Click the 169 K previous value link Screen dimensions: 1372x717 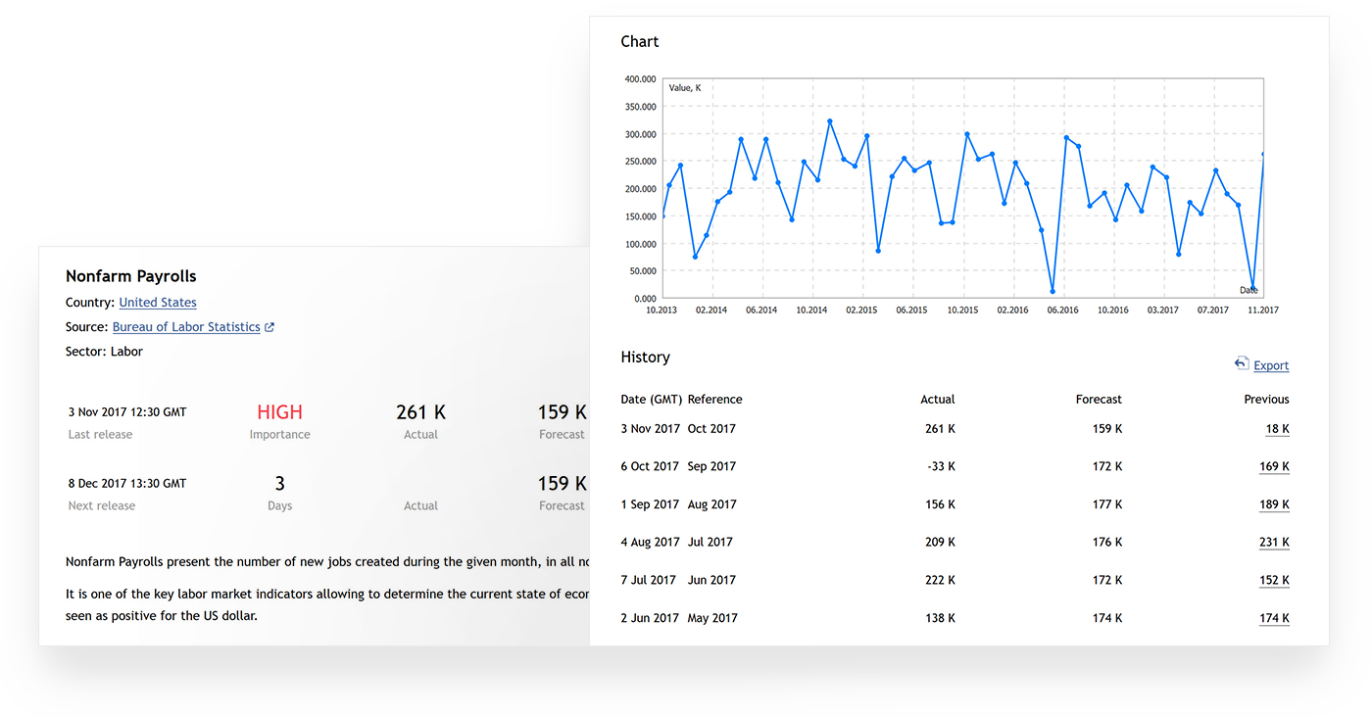point(1274,466)
